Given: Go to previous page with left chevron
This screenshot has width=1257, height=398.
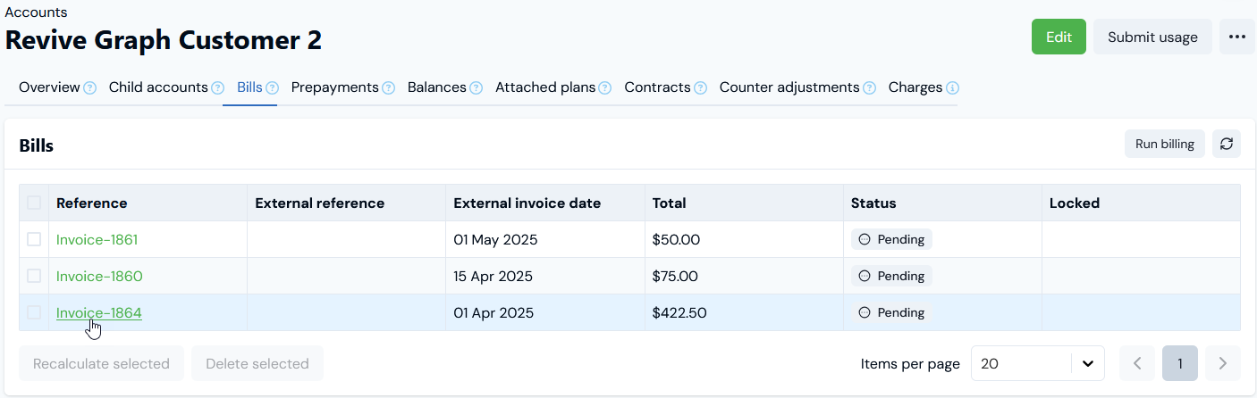Looking at the screenshot, I should (1137, 363).
